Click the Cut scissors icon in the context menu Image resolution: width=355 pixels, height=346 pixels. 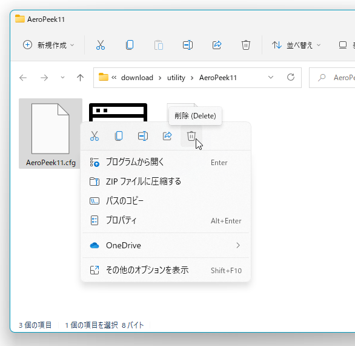coord(95,136)
